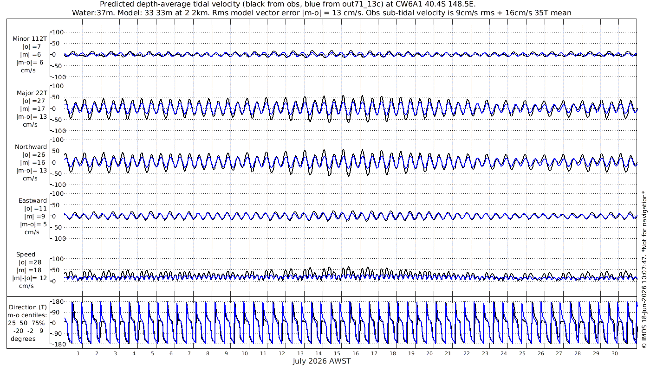The height and width of the screenshot is (371, 650).
Task: Click day '5' on the date axis
Action: click(152, 353)
